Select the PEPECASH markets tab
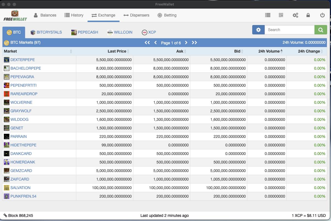The width and height of the screenshot is (331, 221). click(x=85, y=32)
